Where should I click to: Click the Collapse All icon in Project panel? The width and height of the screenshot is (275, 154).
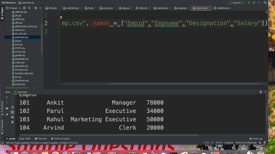29,8
